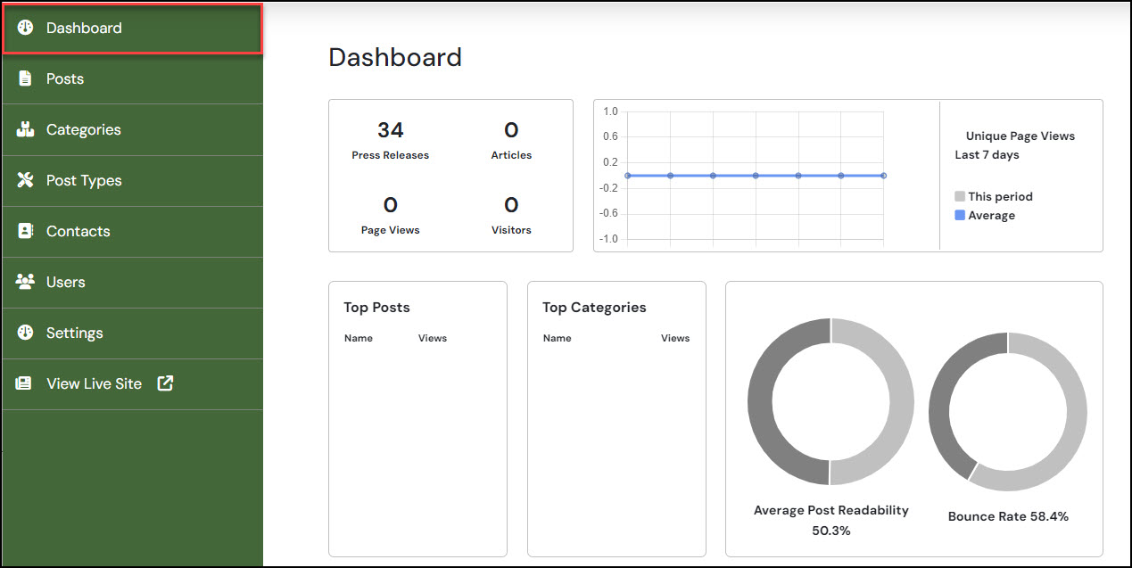Click Name column header in Top Posts
Viewport: 1132px width, 568px height.
click(358, 338)
